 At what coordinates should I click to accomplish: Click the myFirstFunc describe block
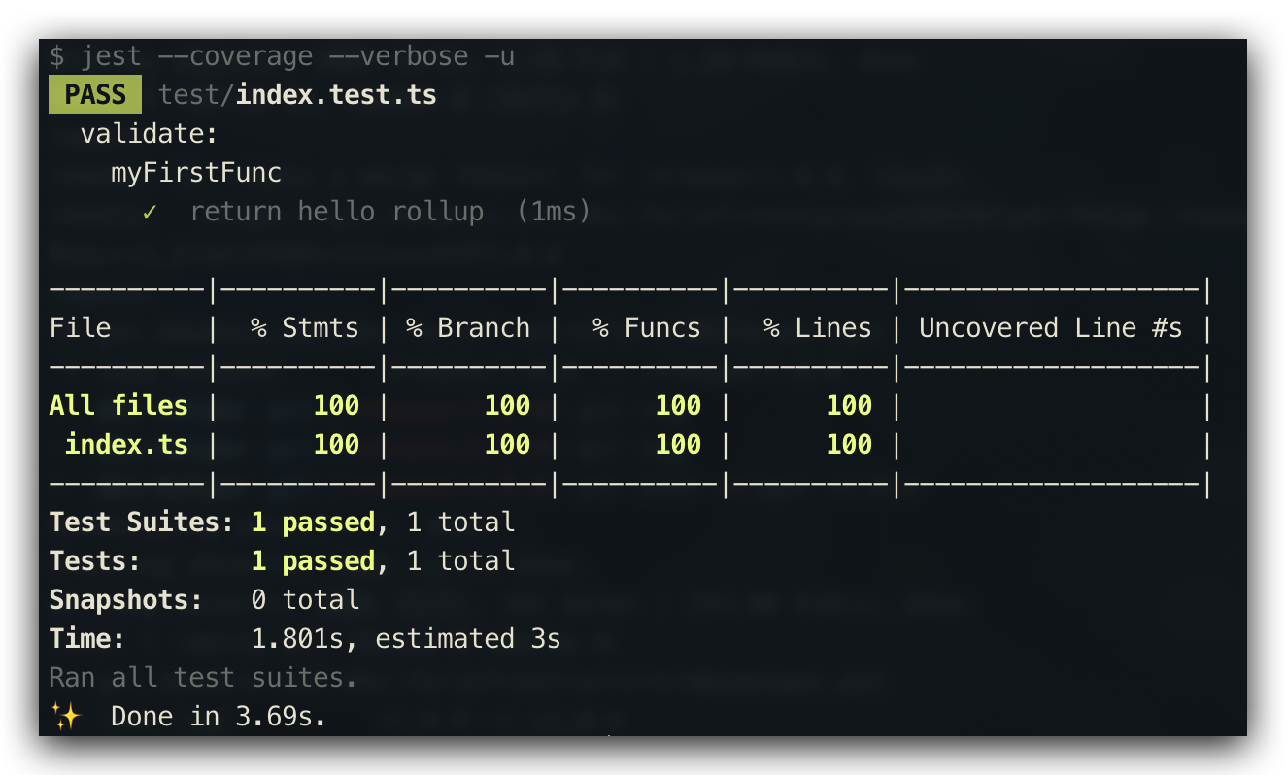point(196,173)
